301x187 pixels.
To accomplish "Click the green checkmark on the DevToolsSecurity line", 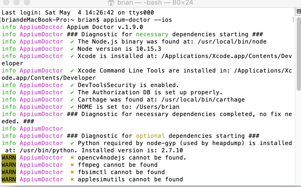I will pos(72,85).
